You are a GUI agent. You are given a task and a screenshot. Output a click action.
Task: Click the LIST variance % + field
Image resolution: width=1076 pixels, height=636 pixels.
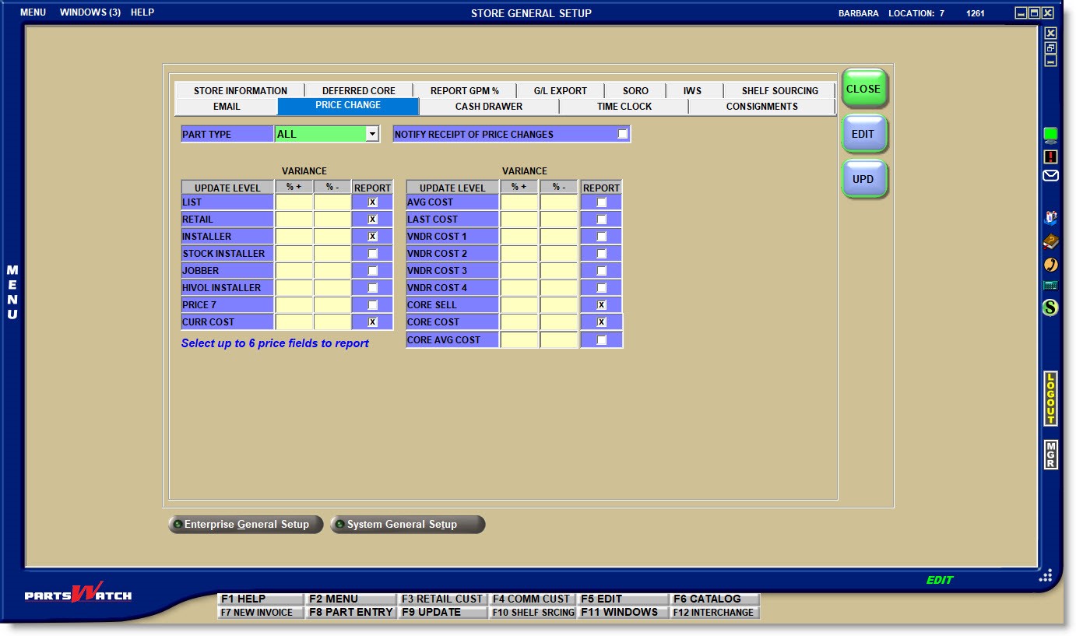click(294, 202)
